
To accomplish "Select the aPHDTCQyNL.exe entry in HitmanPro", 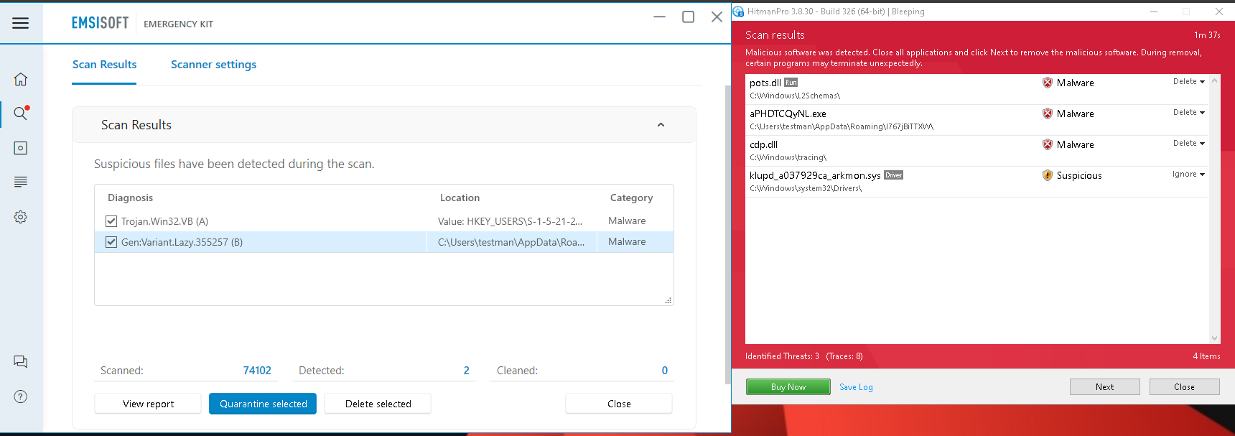I will (977, 120).
